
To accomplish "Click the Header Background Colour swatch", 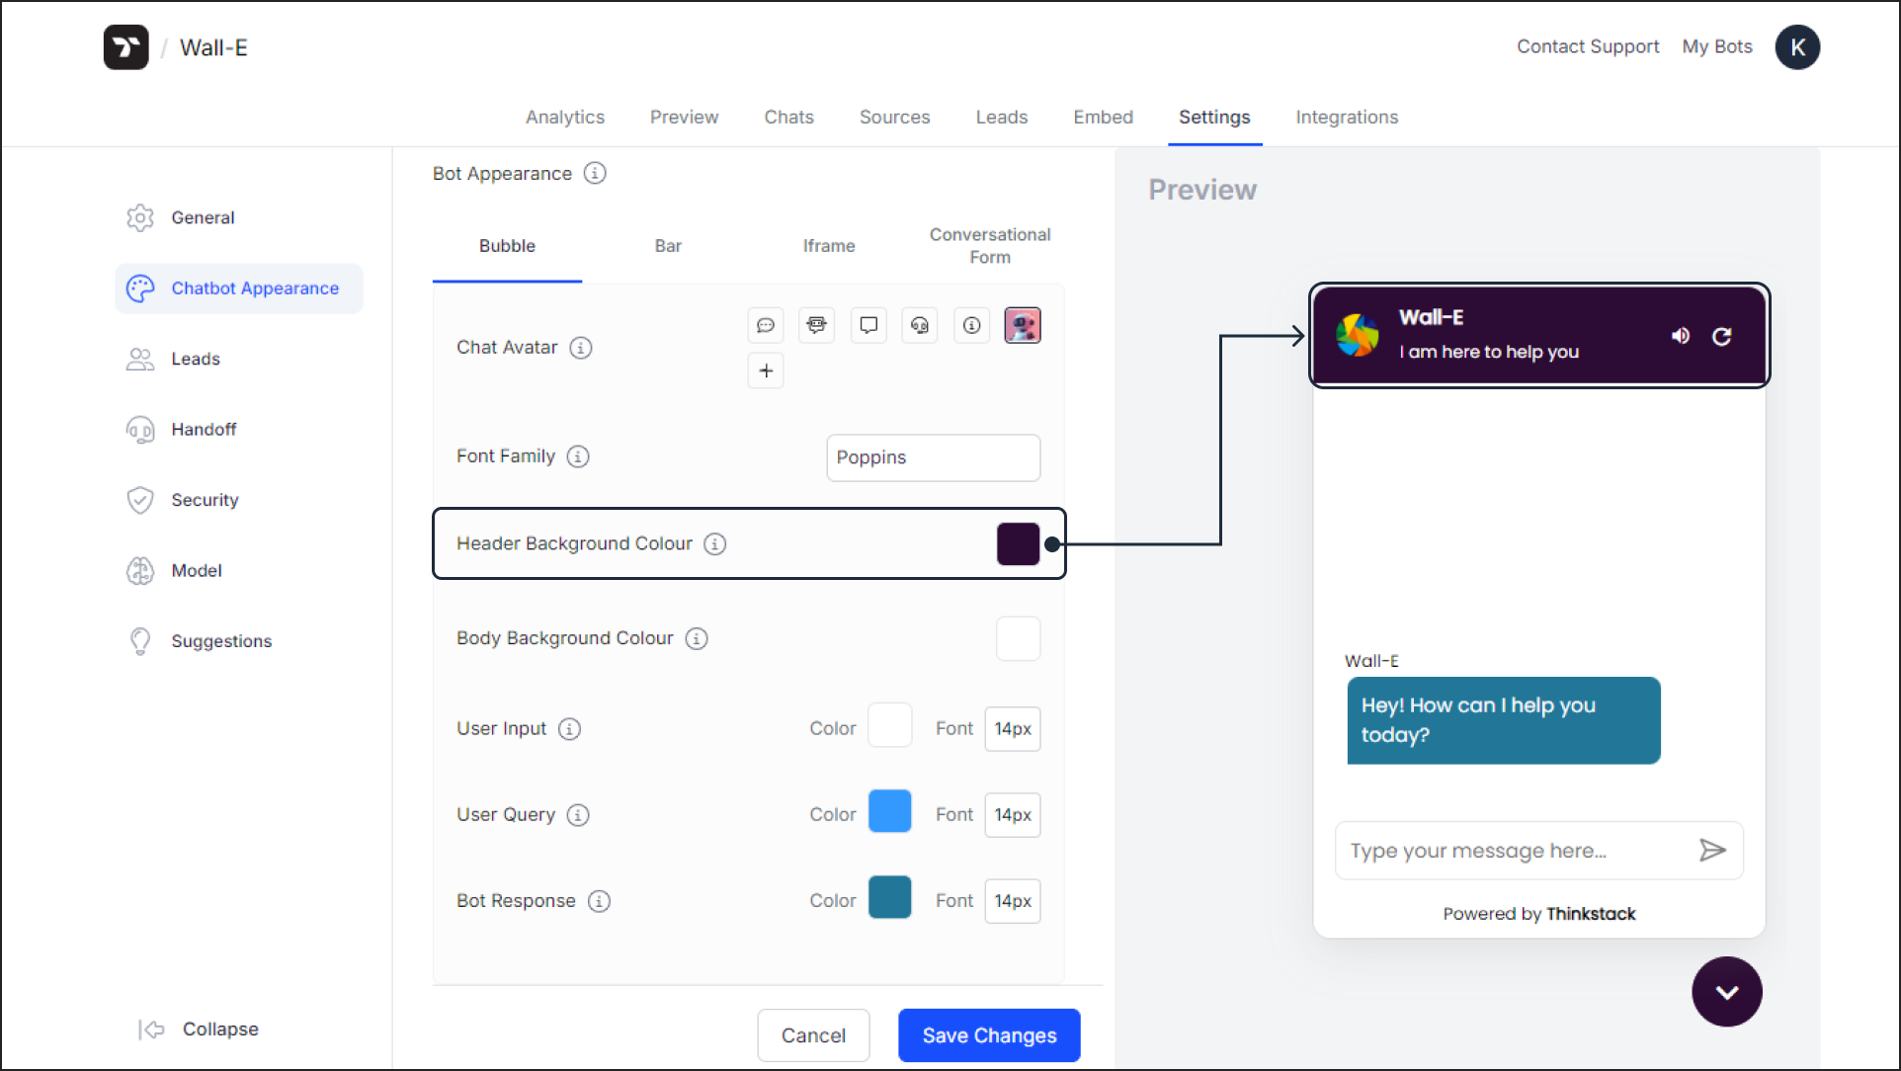I will click(x=1017, y=543).
